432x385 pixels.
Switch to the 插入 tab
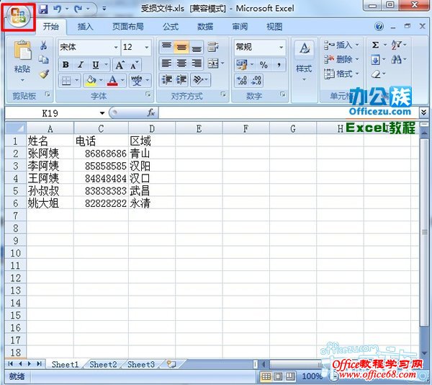pyautogui.click(x=85, y=27)
